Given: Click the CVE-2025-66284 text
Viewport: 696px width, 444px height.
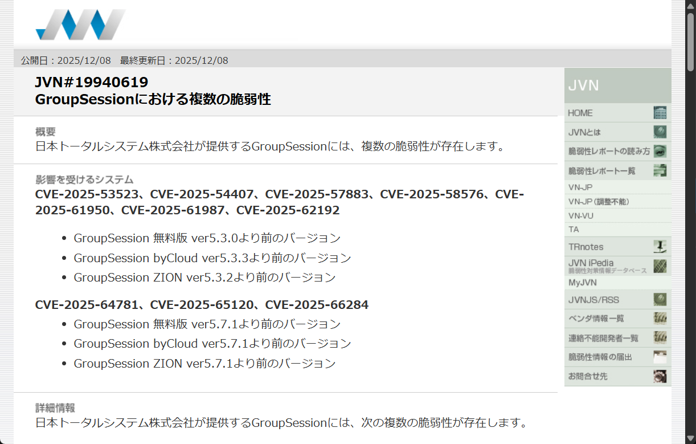Looking at the screenshot, I should pyautogui.click(x=317, y=305).
